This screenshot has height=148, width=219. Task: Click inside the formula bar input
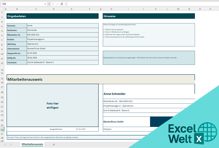point(137,4)
